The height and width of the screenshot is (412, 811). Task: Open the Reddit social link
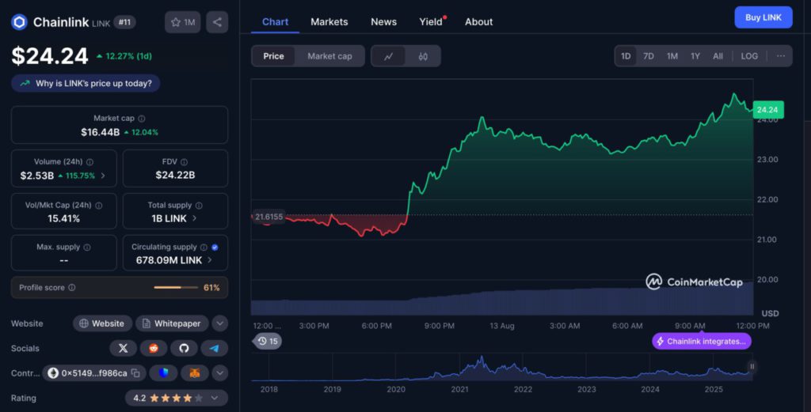pos(154,348)
